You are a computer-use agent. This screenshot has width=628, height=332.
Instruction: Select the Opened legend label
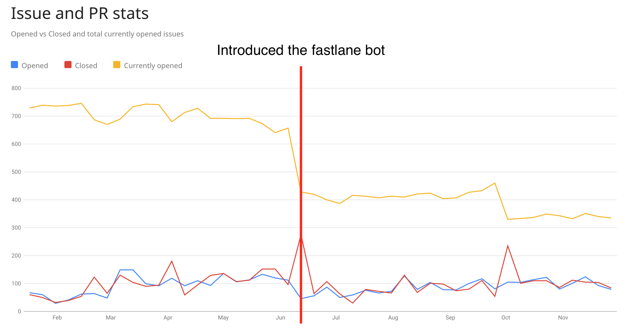(x=35, y=66)
